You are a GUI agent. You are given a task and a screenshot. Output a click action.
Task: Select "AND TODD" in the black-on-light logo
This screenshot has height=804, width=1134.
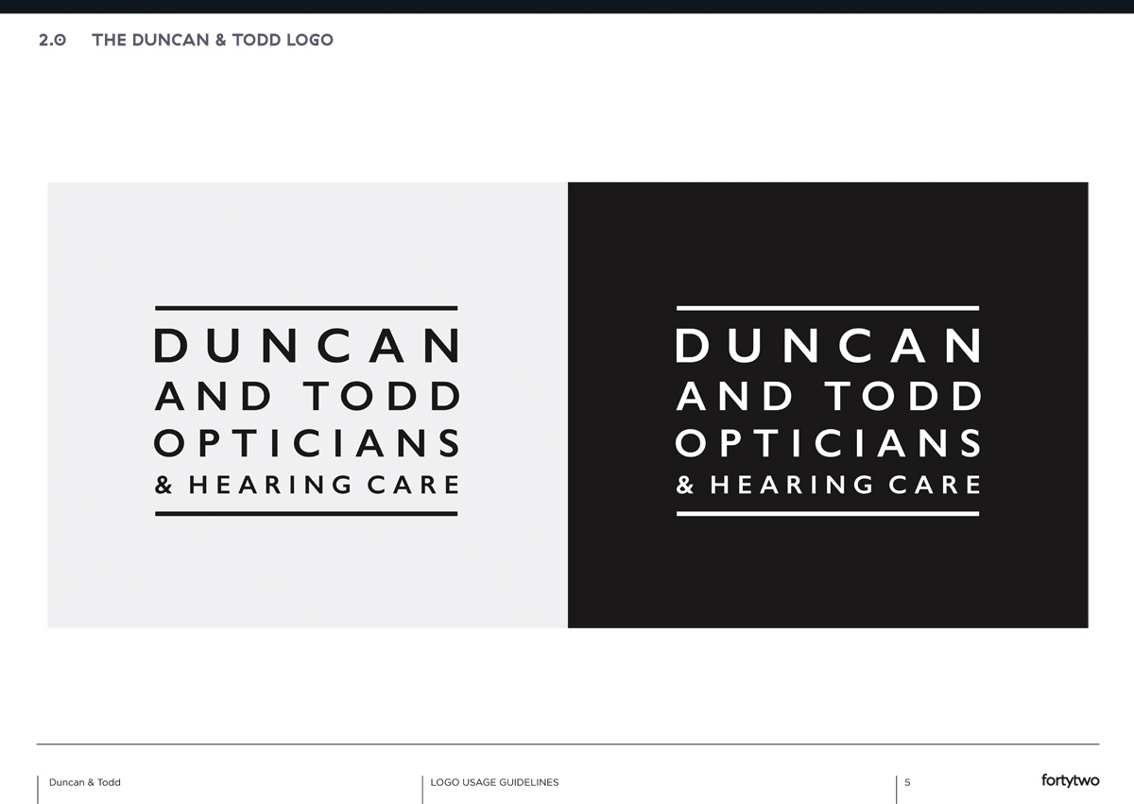click(x=307, y=396)
